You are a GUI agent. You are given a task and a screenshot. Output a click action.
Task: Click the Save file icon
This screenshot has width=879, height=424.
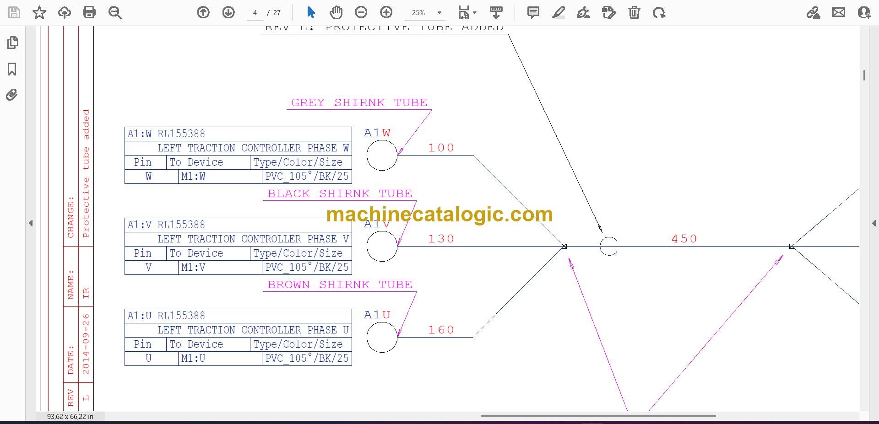[x=14, y=12]
